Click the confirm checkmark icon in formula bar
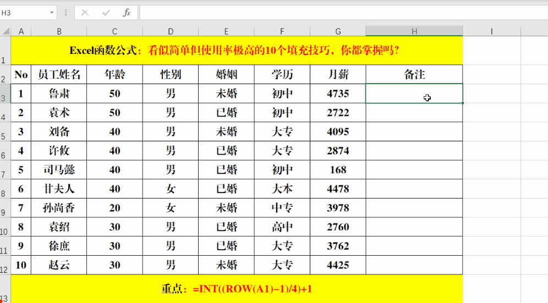 (106, 13)
